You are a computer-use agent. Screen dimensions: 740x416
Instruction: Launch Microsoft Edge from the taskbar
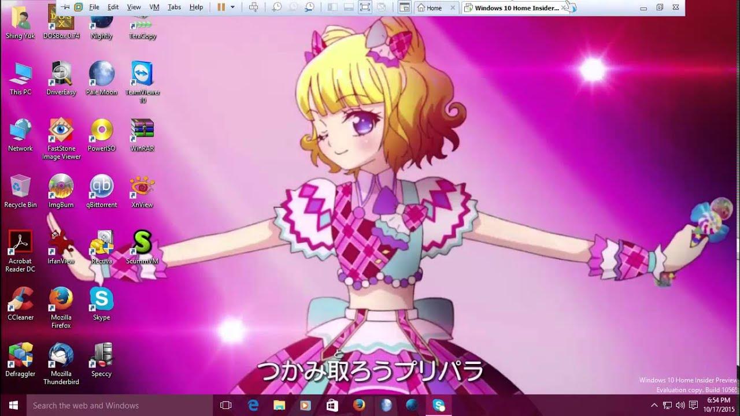click(x=253, y=406)
